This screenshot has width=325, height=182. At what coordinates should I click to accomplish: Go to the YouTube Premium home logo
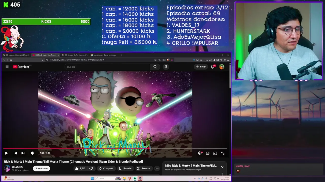pyautogui.click(x=22, y=67)
